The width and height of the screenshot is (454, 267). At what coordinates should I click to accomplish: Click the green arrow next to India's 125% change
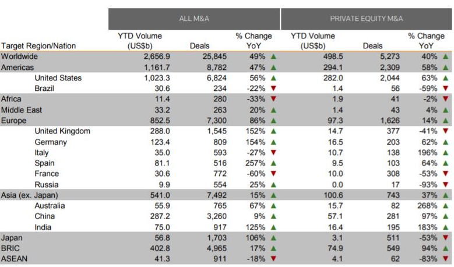[273, 227]
